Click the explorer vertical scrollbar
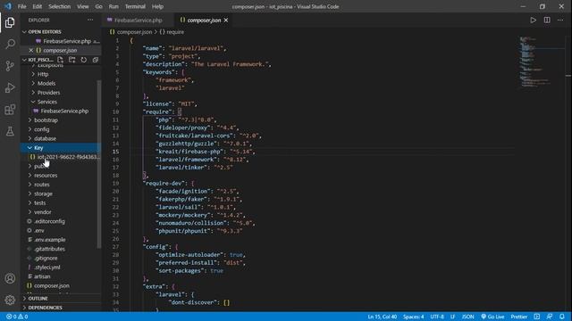This screenshot has width=572, height=321. tap(99, 164)
